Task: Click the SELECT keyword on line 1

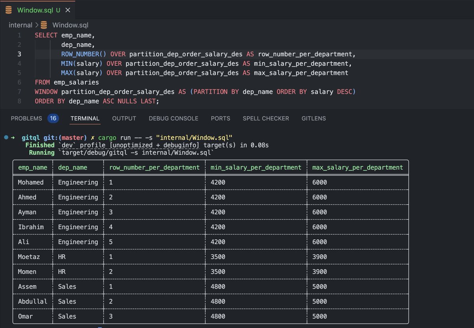Action: (46, 35)
